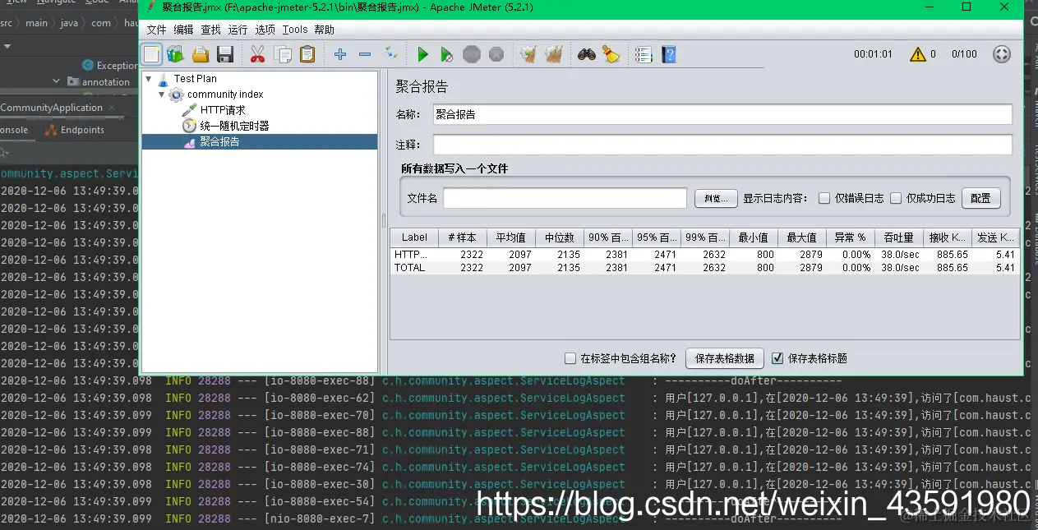Viewport: 1038px width, 530px height.
Task: Click the 浏览 button to choose a file
Action: (714, 197)
